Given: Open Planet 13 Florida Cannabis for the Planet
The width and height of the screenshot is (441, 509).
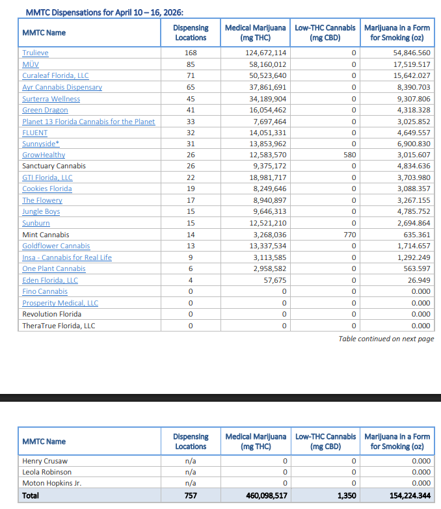Looking at the screenshot, I should pyautogui.click(x=88, y=122).
